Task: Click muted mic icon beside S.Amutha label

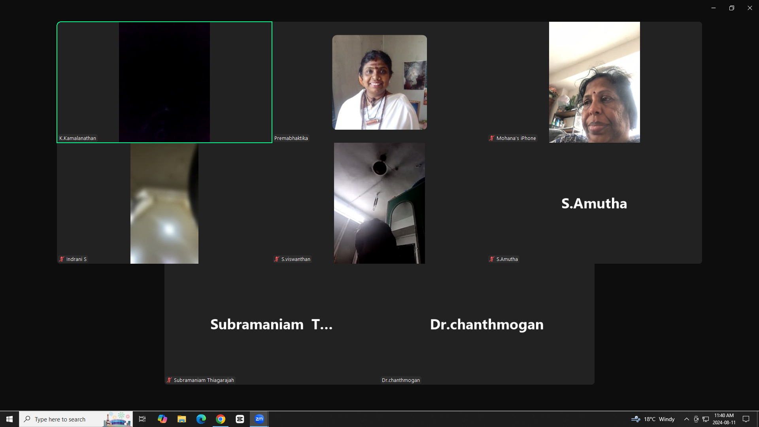Action: coord(491,259)
